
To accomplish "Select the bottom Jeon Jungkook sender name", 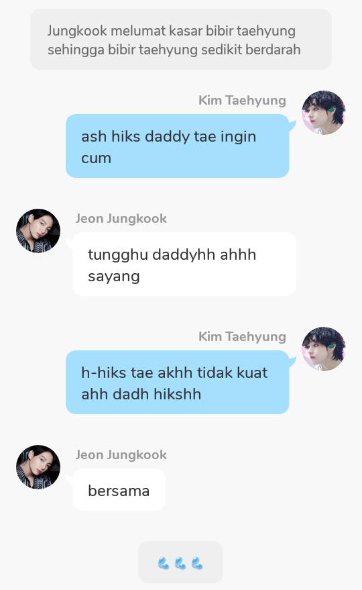I will (121, 454).
